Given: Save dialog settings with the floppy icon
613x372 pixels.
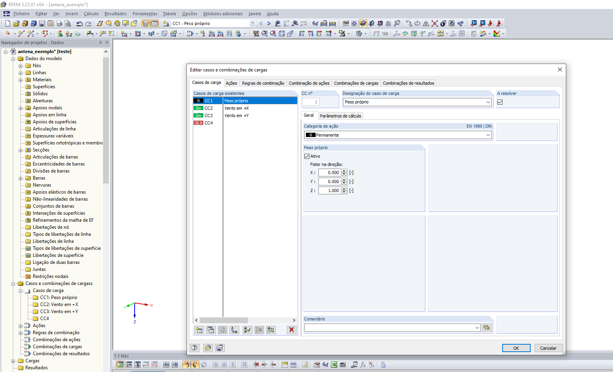Looking at the screenshot, I should [220, 348].
